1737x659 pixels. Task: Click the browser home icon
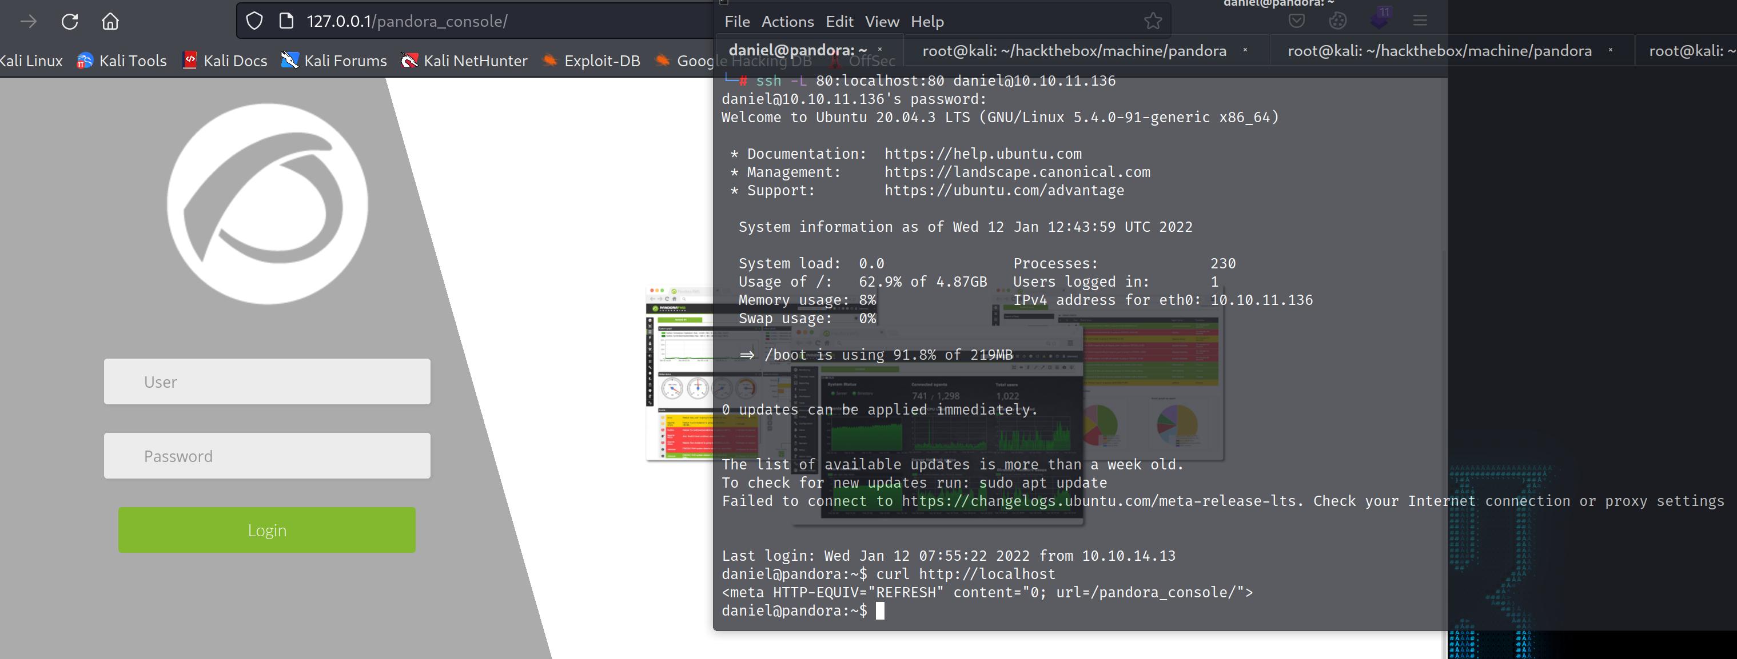[x=110, y=22]
